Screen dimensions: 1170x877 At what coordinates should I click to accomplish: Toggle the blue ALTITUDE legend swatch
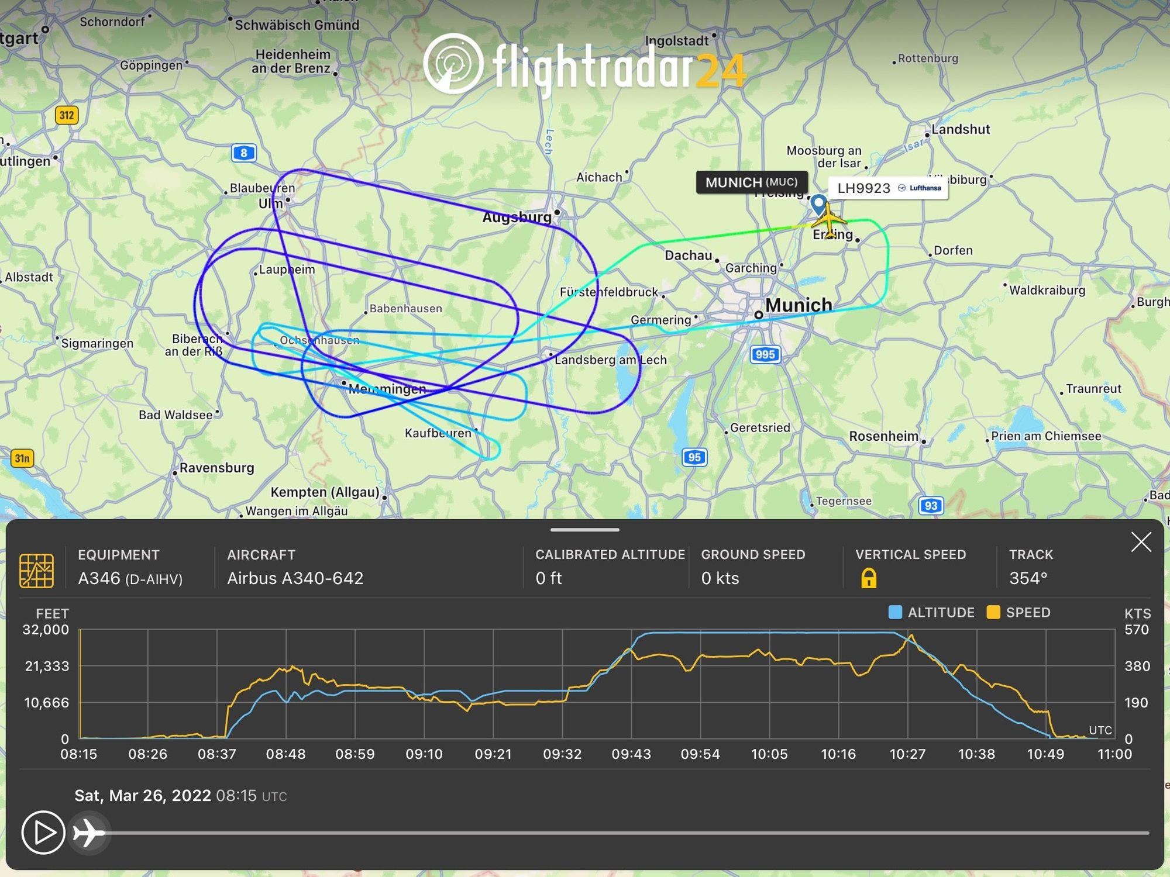point(895,612)
